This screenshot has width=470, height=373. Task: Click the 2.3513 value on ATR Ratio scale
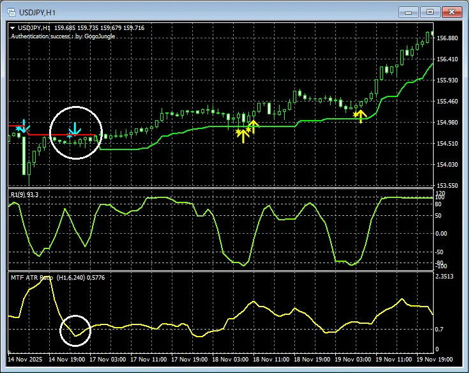444,276
